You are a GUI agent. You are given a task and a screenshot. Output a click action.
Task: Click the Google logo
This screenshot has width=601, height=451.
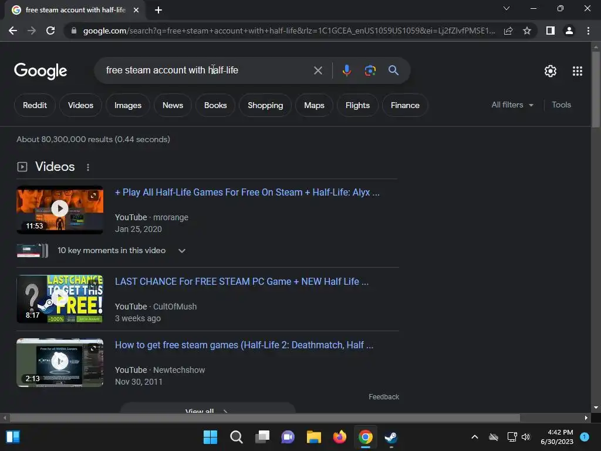pos(40,71)
